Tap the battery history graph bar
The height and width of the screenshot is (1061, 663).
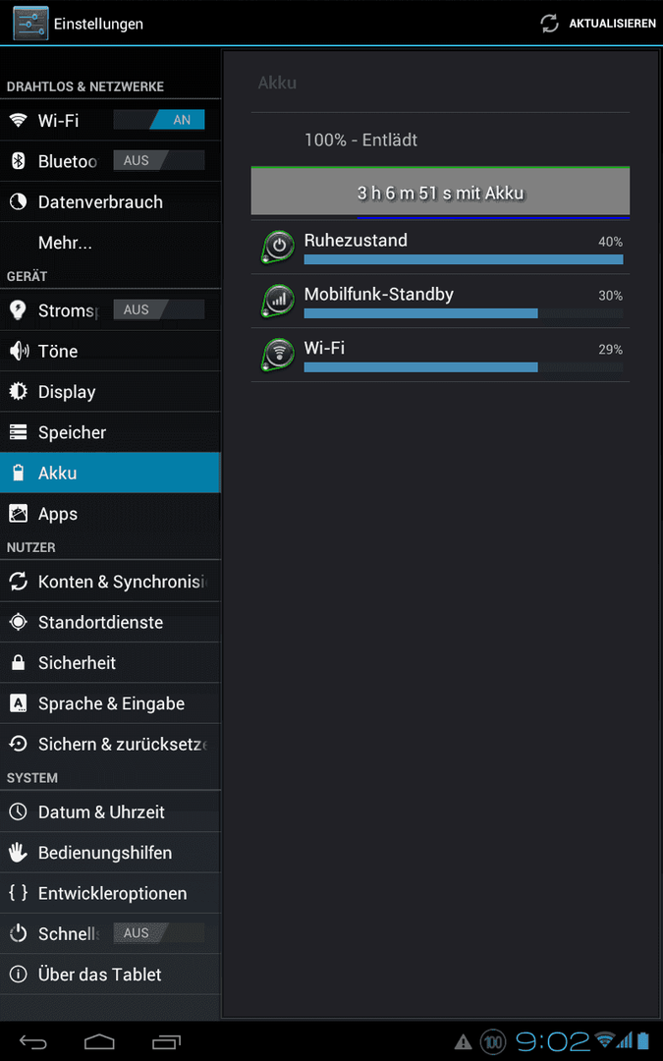point(440,193)
